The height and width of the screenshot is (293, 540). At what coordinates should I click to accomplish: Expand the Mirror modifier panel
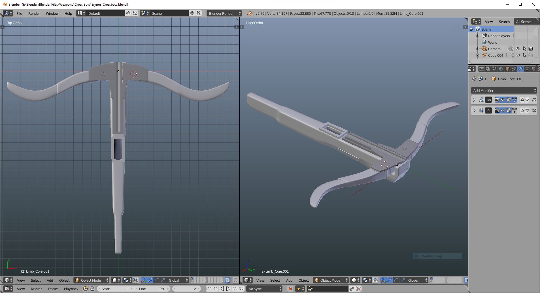point(474,100)
